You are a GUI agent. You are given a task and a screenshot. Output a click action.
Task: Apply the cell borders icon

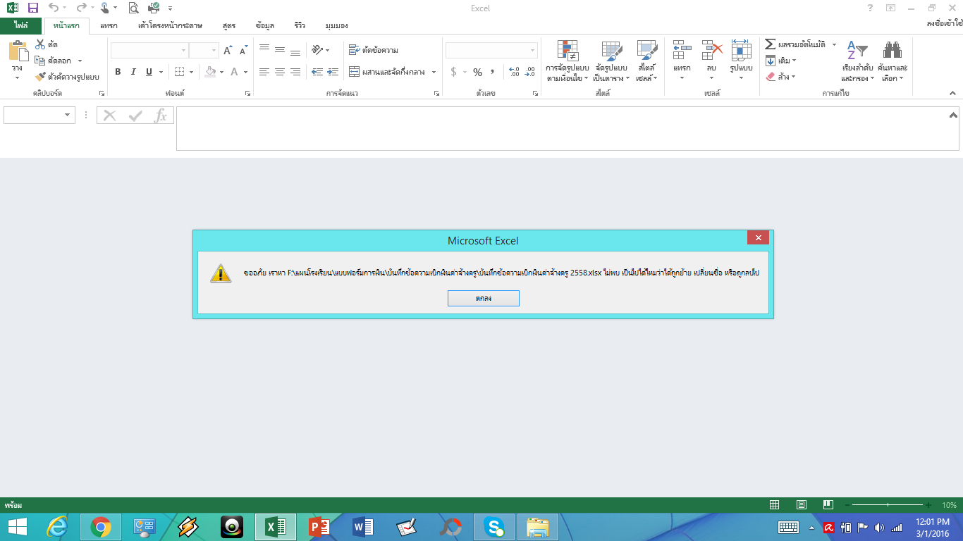coord(179,72)
